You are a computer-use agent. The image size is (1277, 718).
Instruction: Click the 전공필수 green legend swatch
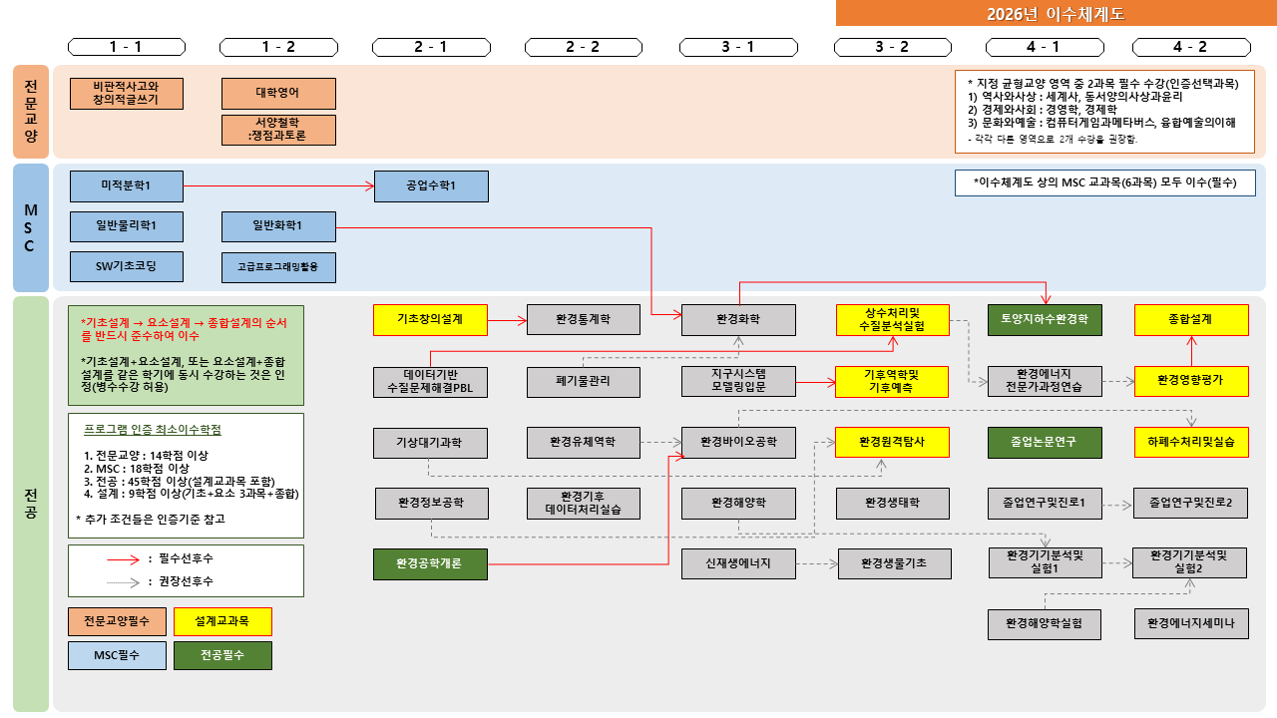[x=222, y=655]
